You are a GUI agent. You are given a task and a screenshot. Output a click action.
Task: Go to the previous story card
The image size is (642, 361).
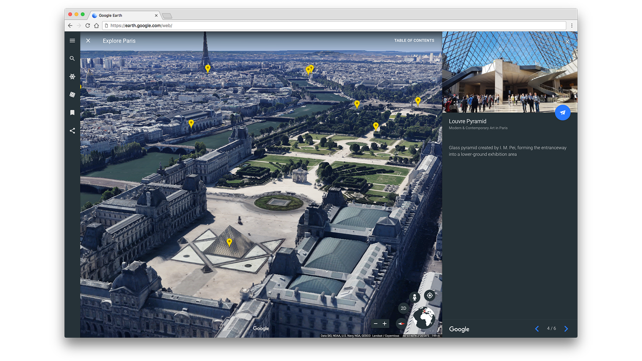(x=537, y=328)
